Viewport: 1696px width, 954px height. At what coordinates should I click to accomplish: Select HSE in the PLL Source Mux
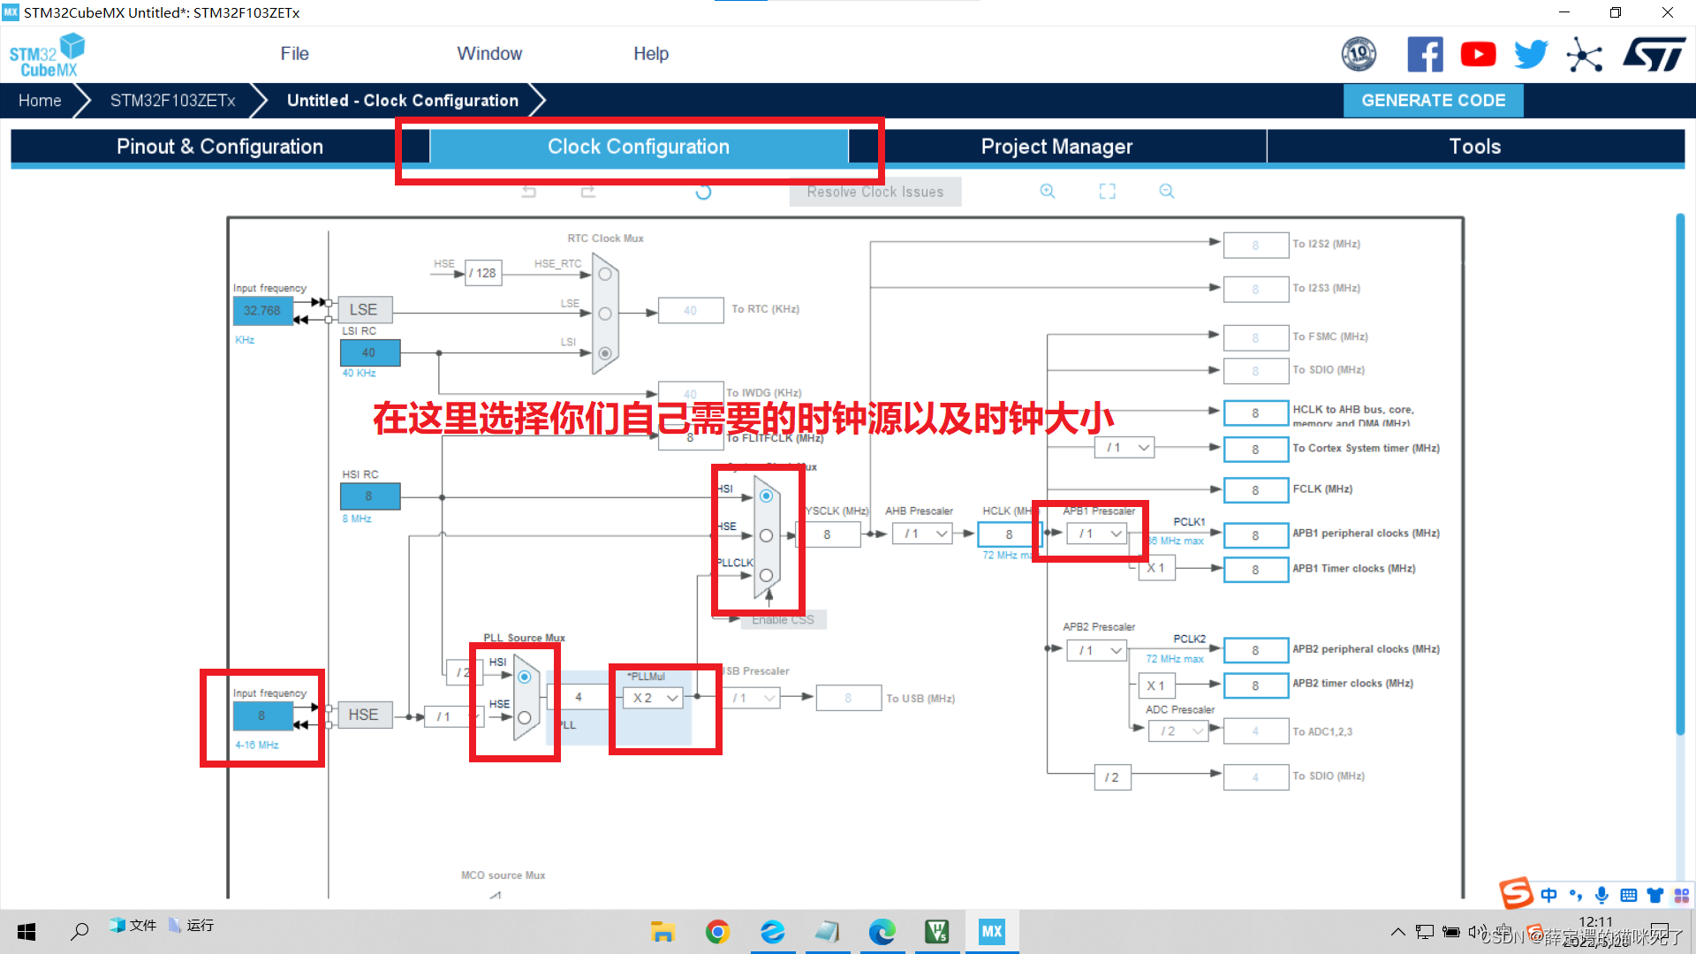tap(525, 717)
